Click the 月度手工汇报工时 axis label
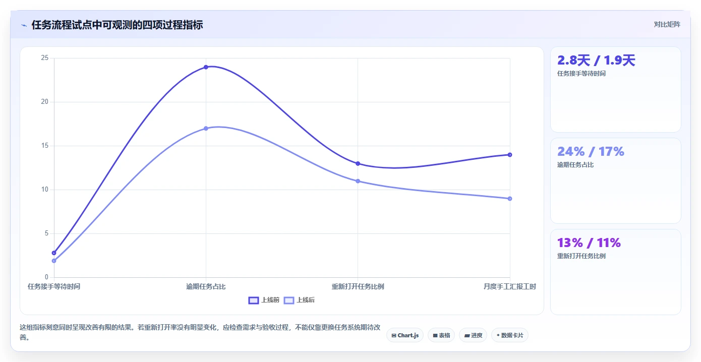The width and height of the screenshot is (701, 362). (x=509, y=287)
